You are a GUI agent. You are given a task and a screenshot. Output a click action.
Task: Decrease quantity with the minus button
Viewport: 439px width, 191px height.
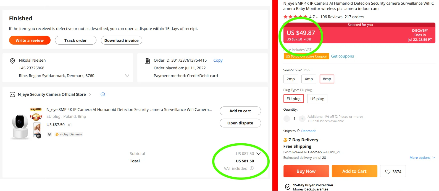pyautogui.click(x=287, y=119)
